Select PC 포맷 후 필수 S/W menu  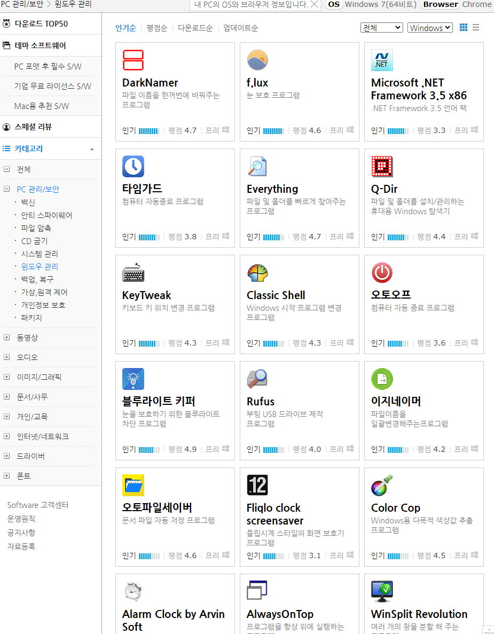[48, 66]
